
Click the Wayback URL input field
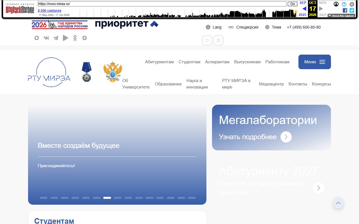pyautogui.click(x=162, y=4)
